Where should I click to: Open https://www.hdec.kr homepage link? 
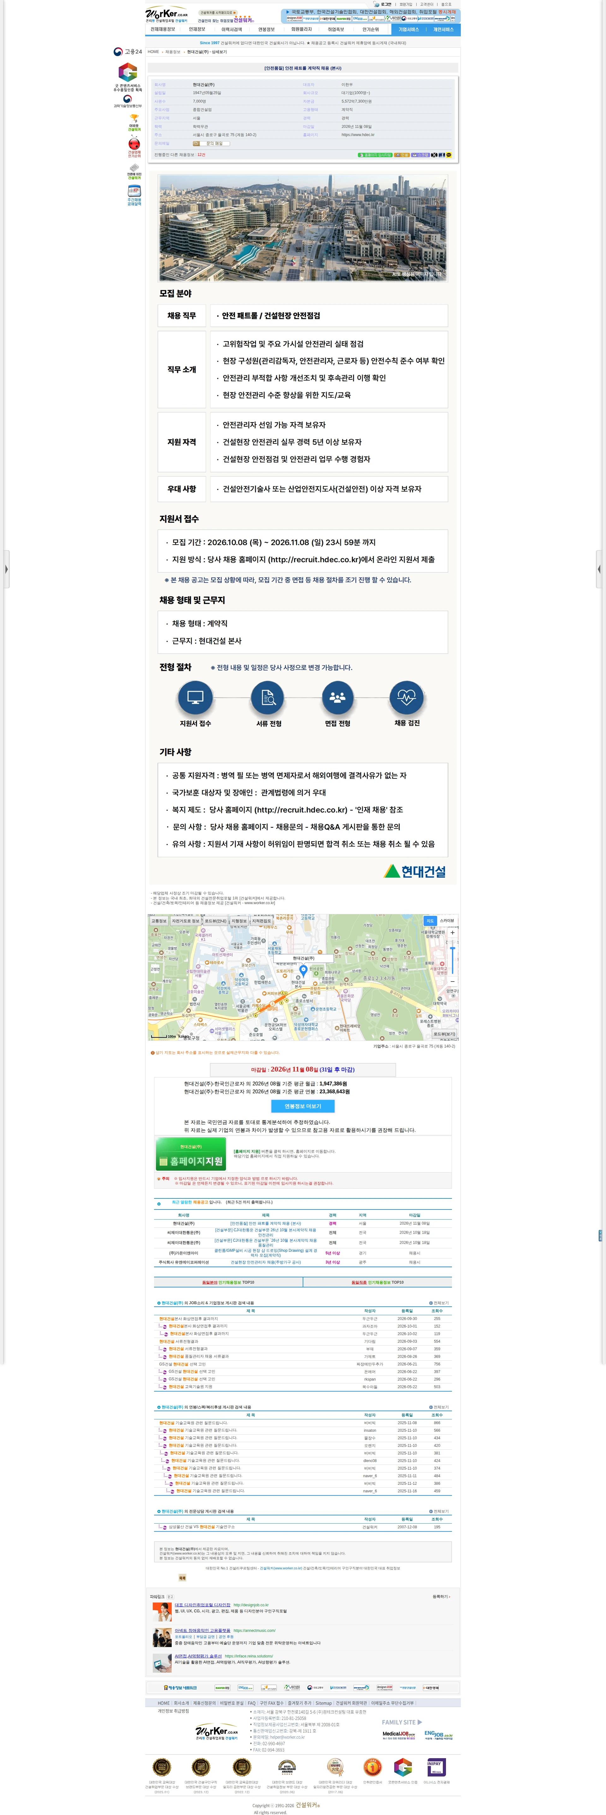pyautogui.click(x=358, y=134)
